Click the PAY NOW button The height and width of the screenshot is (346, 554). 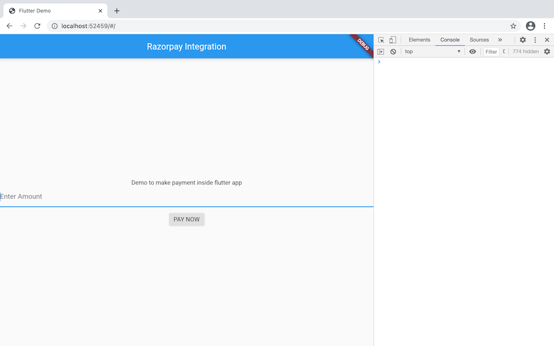coord(187,219)
